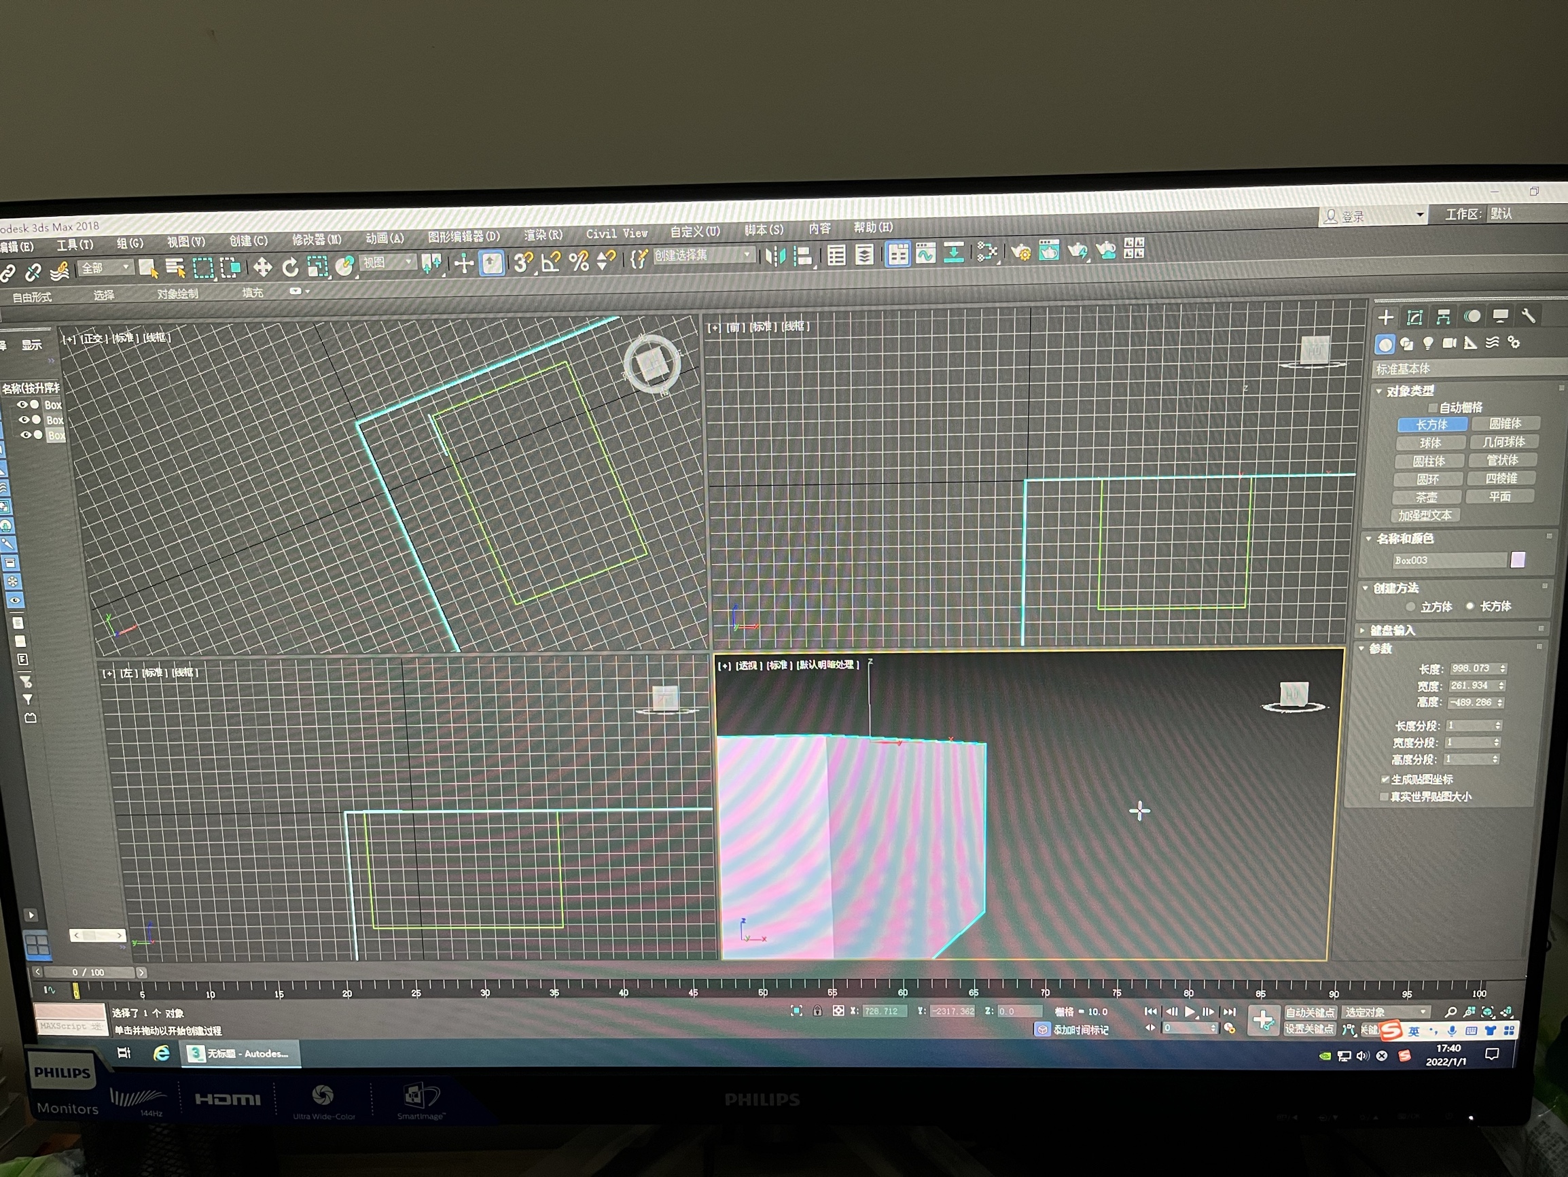Toggle the 3D Snaps icon
This screenshot has width=1568, height=1177.
[x=522, y=262]
